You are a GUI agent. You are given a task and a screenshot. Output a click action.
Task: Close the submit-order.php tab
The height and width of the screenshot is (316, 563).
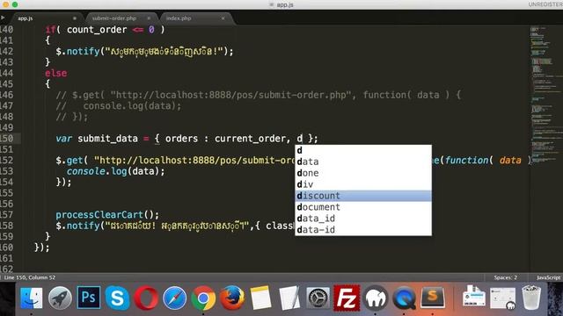[149, 18]
